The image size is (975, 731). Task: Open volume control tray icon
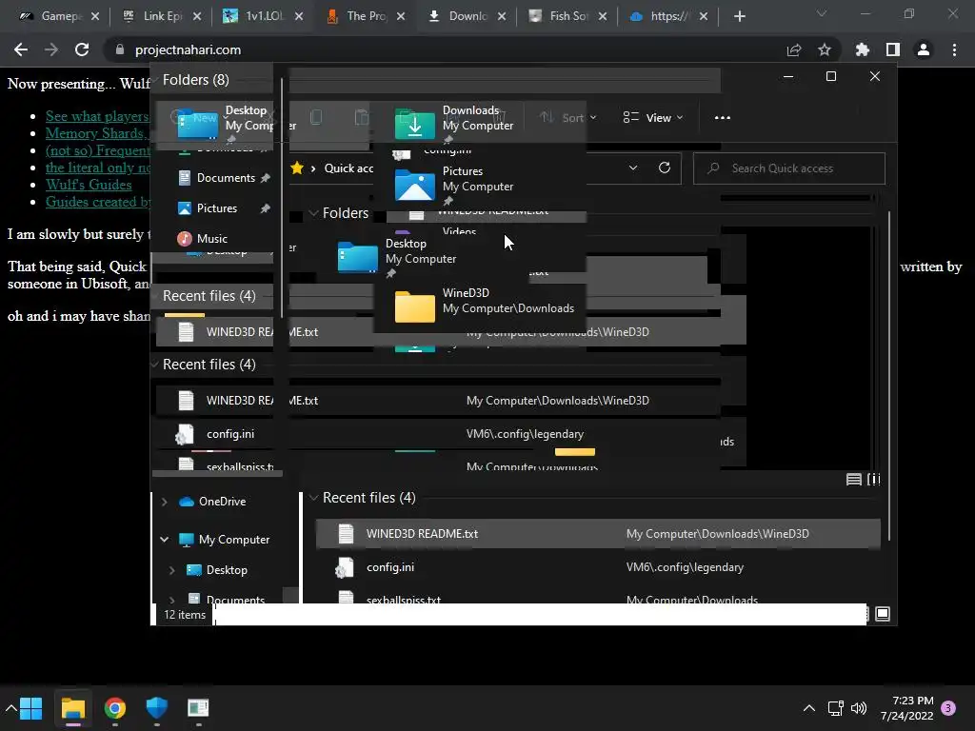click(859, 708)
